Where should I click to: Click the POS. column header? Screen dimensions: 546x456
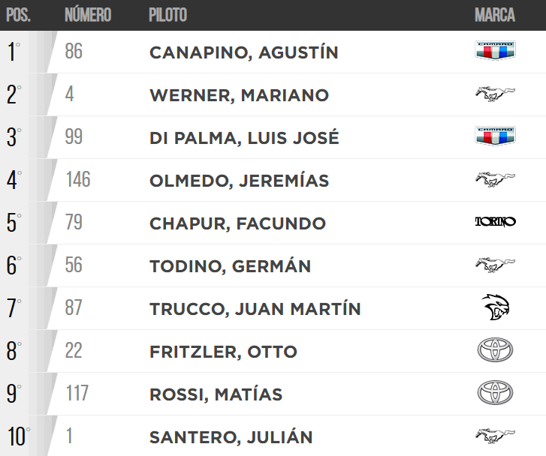coord(18,15)
